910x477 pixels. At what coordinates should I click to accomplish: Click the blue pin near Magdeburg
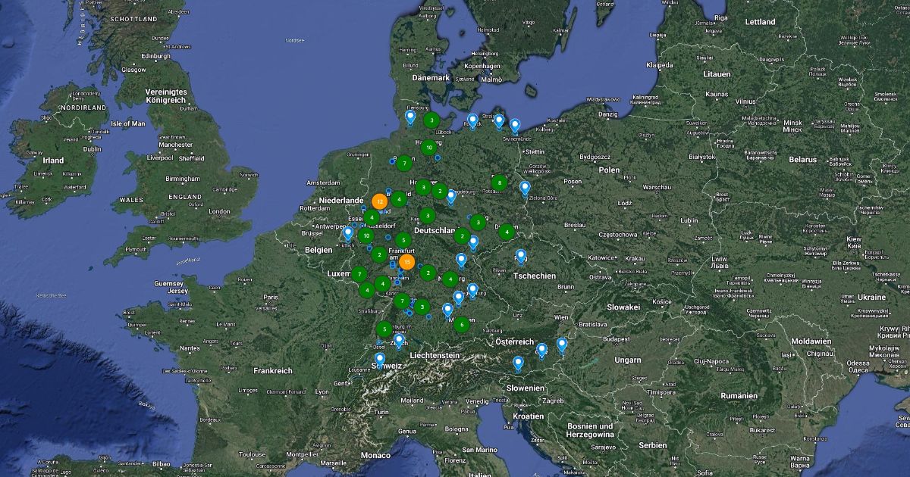[451, 196]
